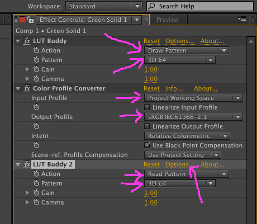257x224 pixels.
Task: Click stopwatch for LUT Buddy Gain
Action: (x=36, y=69)
